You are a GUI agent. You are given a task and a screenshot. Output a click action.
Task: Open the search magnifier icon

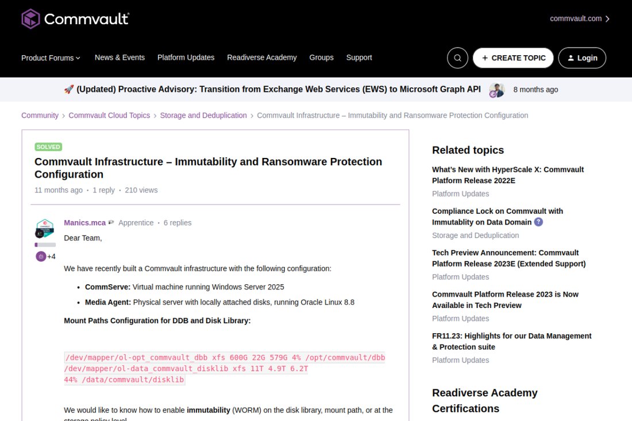click(x=457, y=58)
